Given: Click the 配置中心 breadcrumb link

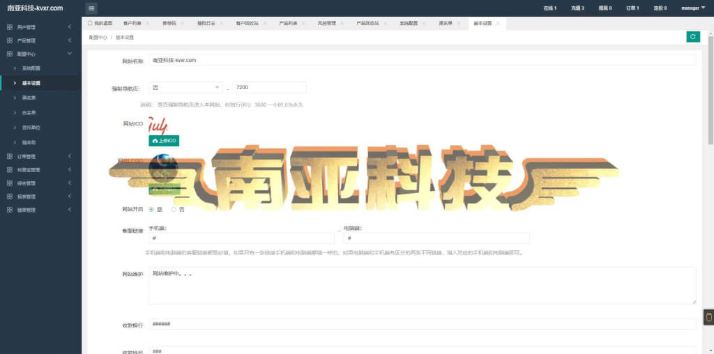Looking at the screenshot, I should click(x=98, y=38).
